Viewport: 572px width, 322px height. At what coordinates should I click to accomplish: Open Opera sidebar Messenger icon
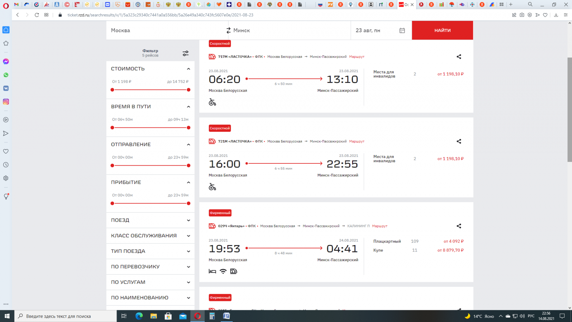(6, 61)
